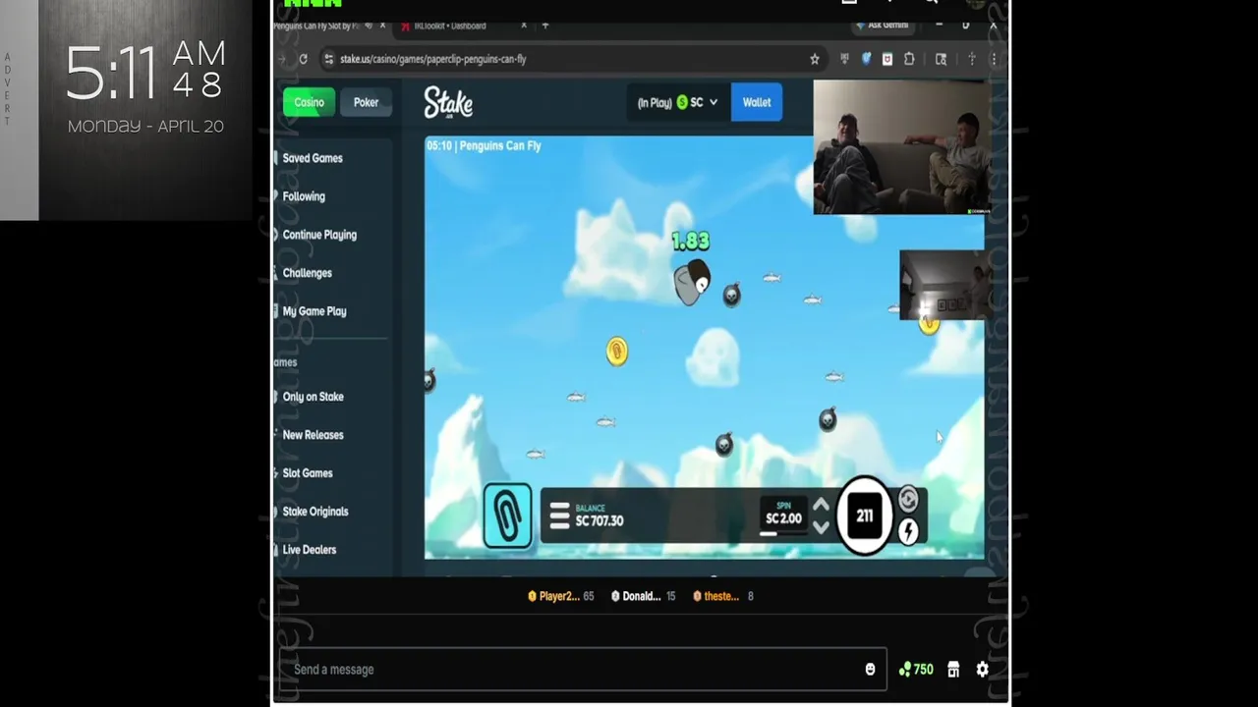Screen dimensions: 1258x707
Task: Open the autoplay circular arrow icon
Action: 908,500
